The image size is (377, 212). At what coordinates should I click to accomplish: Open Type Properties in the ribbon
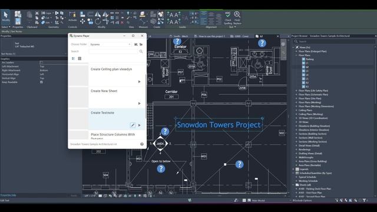click(x=18, y=14)
